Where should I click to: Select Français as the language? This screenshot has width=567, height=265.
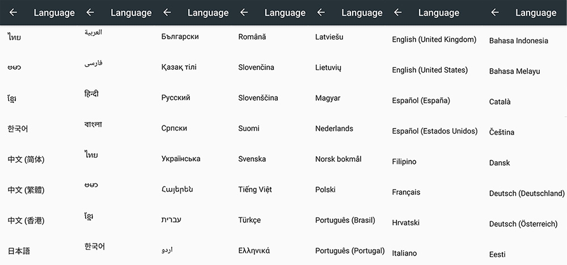[406, 192]
